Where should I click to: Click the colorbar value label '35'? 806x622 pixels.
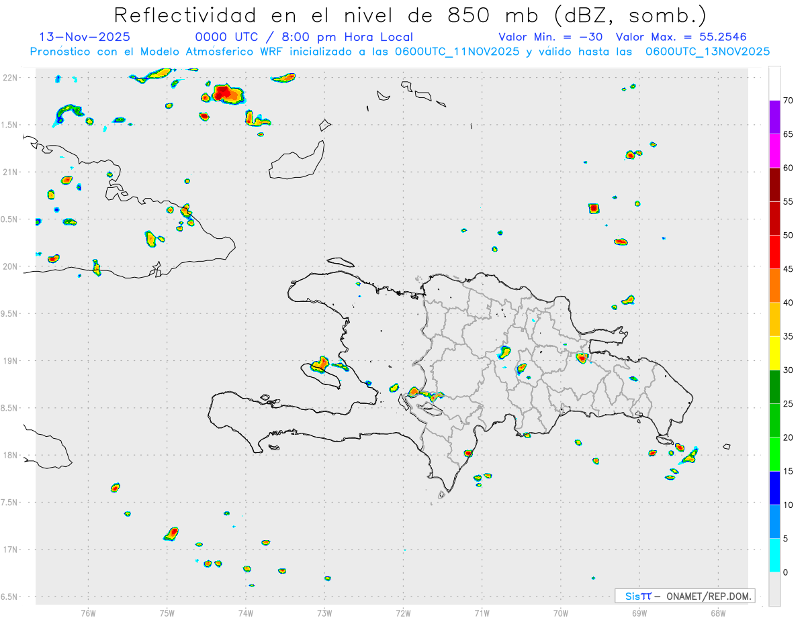point(789,336)
